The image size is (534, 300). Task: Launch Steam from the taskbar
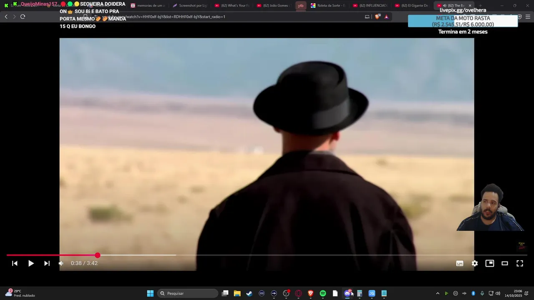(249, 293)
